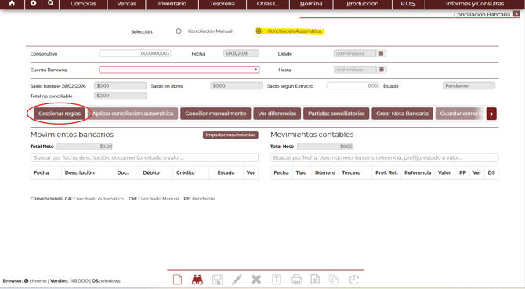Click Importar movimientos button
Screen dimensions: 525x289
(x=230, y=135)
